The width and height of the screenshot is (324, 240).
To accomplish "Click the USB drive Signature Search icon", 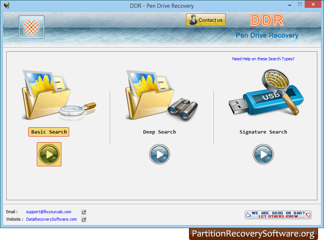I will tap(266, 92).
